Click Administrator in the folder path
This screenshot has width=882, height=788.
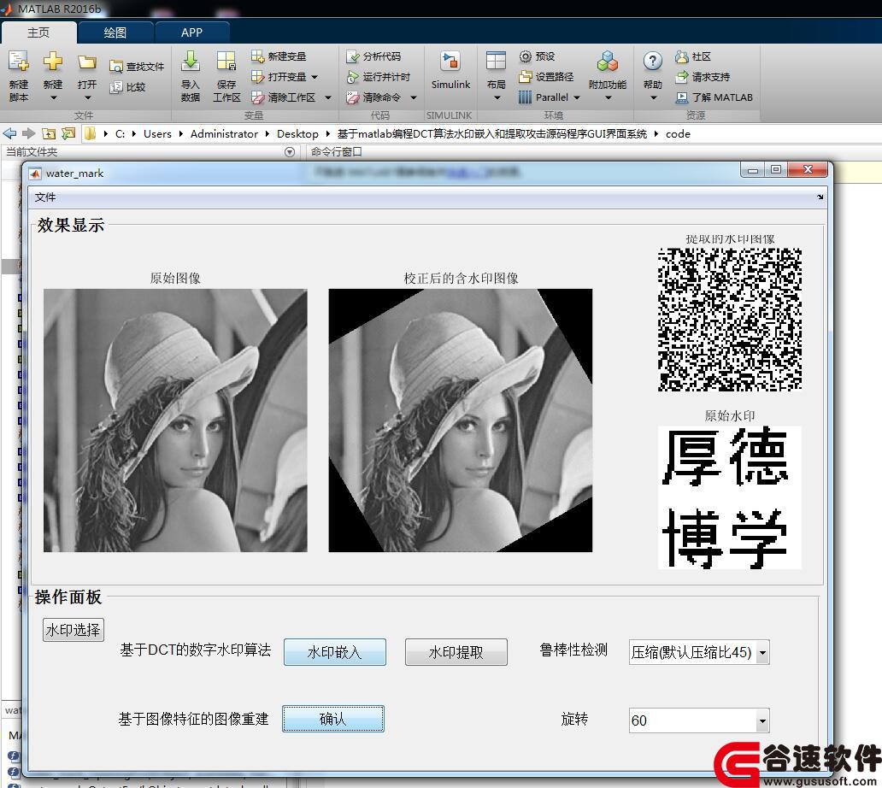(x=224, y=134)
